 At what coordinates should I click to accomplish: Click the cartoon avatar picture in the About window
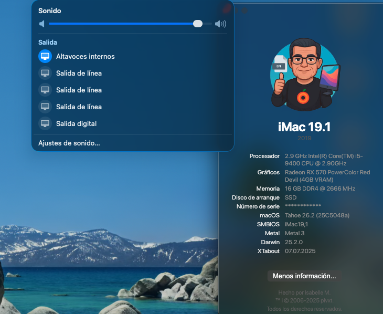(305, 75)
